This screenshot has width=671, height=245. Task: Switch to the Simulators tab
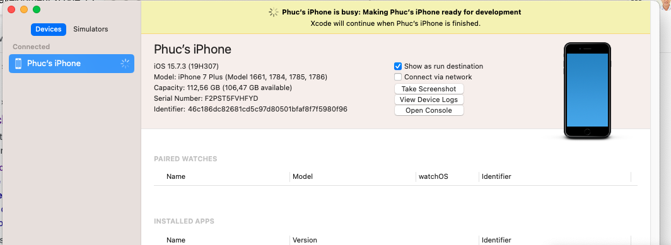pos(91,29)
